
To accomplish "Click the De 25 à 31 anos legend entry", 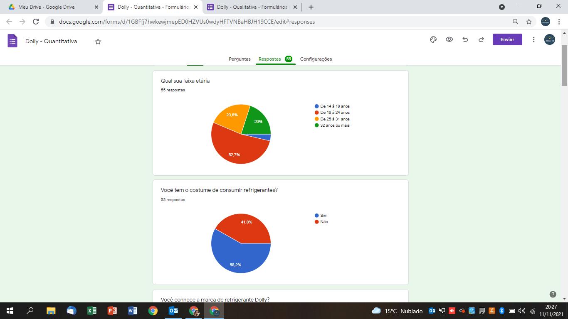I will [x=332, y=119].
